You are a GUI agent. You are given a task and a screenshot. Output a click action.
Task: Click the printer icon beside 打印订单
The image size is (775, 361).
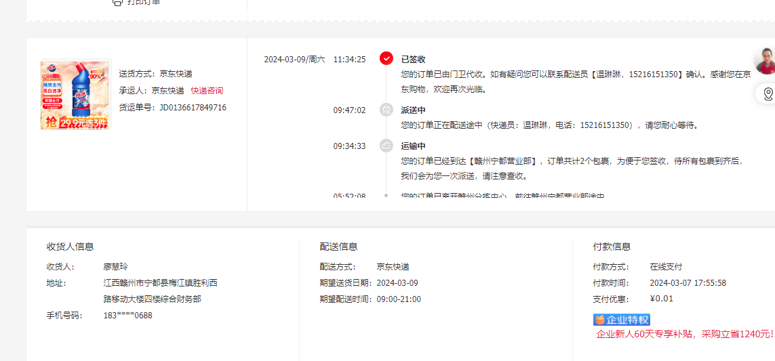[x=117, y=2]
